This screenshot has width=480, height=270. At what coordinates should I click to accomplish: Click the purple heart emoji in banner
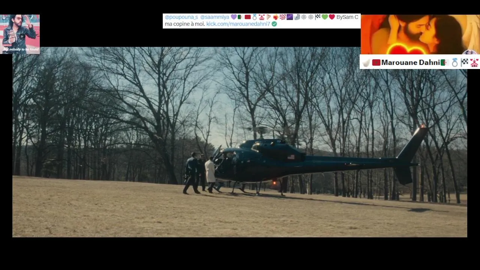(234, 17)
